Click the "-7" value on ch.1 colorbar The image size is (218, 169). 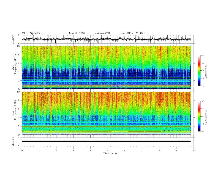(x=203, y=86)
